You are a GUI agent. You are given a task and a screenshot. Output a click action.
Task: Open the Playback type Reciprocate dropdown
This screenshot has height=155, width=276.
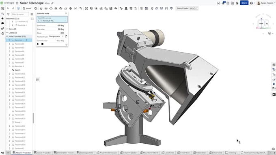coord(56,36)
